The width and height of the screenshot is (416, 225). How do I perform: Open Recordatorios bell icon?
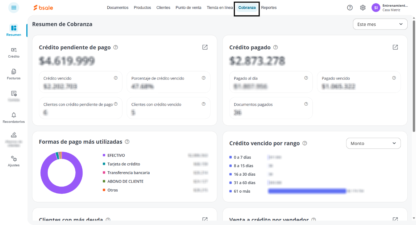point(14,115)
